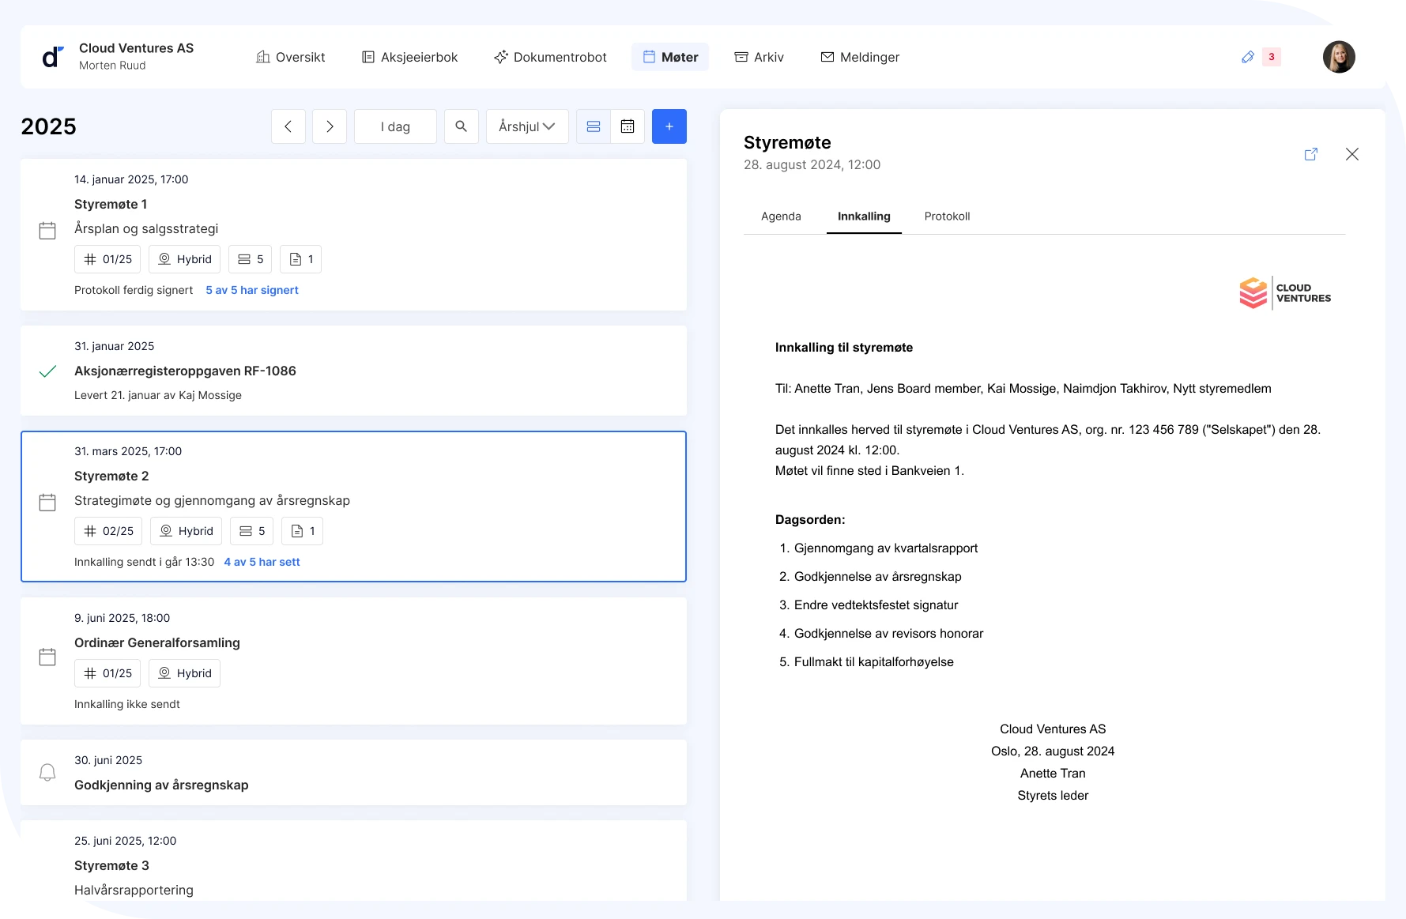Open the pen signing notifications icon
Image resolution: width=1406 pixels, height=919 pixels.
1248,57
